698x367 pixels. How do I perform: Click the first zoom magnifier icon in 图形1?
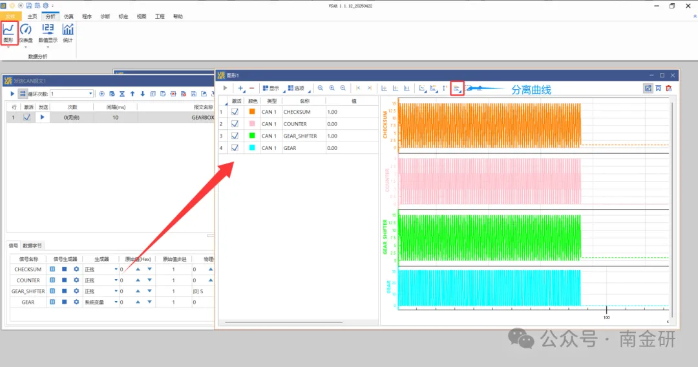[x=321, y=88]
